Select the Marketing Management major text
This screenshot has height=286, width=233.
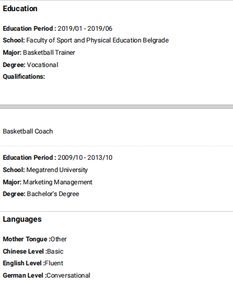[x=58, y=182]
